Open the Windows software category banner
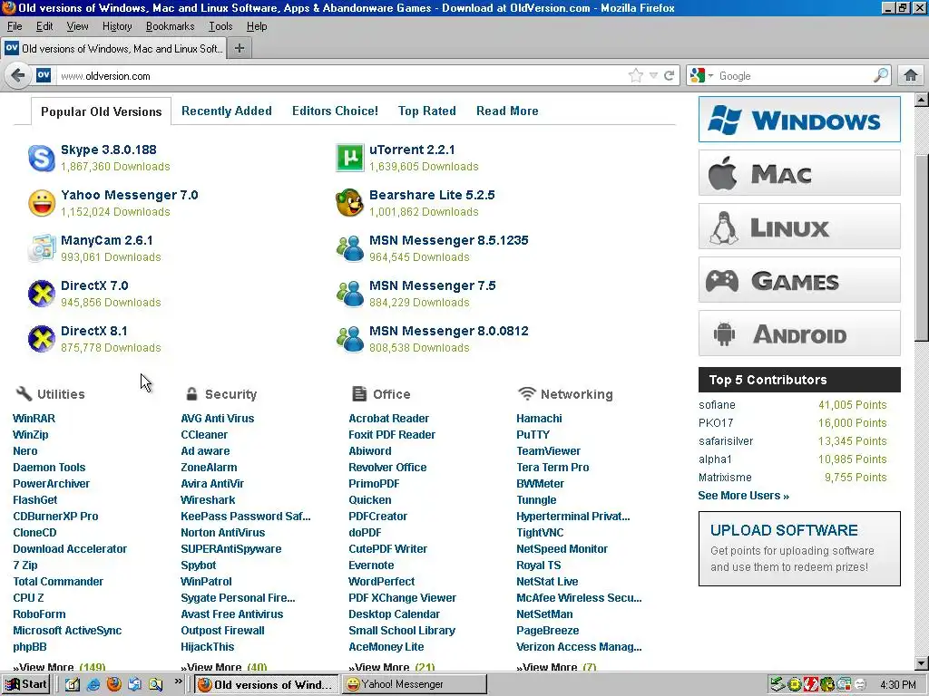The image size is (929, 696). (799, 120)
